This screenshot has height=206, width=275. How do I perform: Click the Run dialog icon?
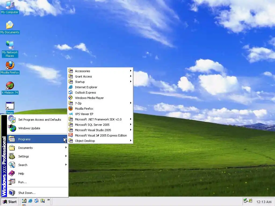pos(12,182)
